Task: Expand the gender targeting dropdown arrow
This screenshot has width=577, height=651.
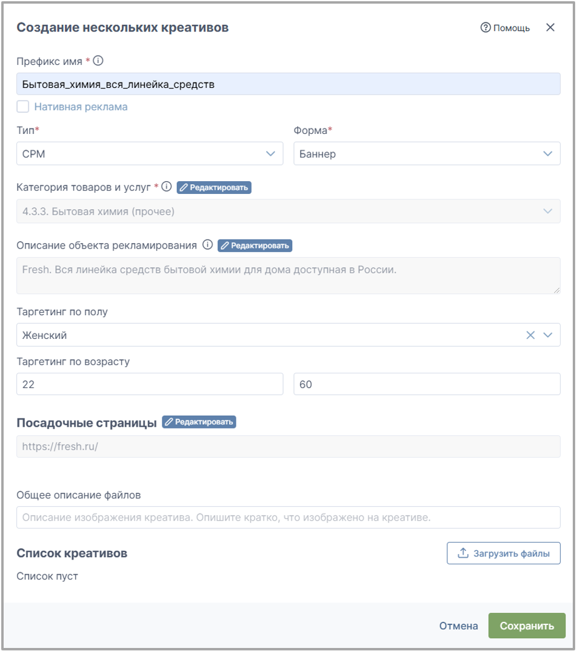Action: coord(548,335)
